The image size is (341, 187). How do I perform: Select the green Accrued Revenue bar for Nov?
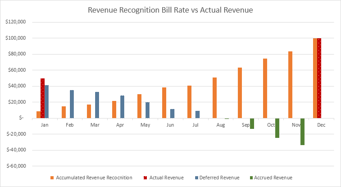(302, 132)
